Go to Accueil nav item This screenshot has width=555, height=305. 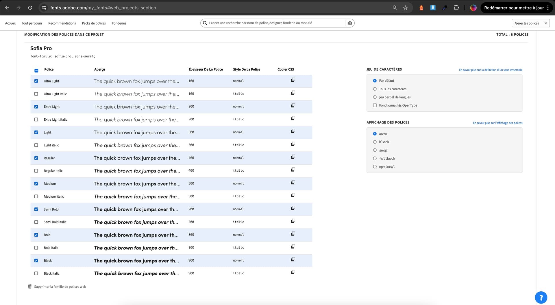(10, 23)
